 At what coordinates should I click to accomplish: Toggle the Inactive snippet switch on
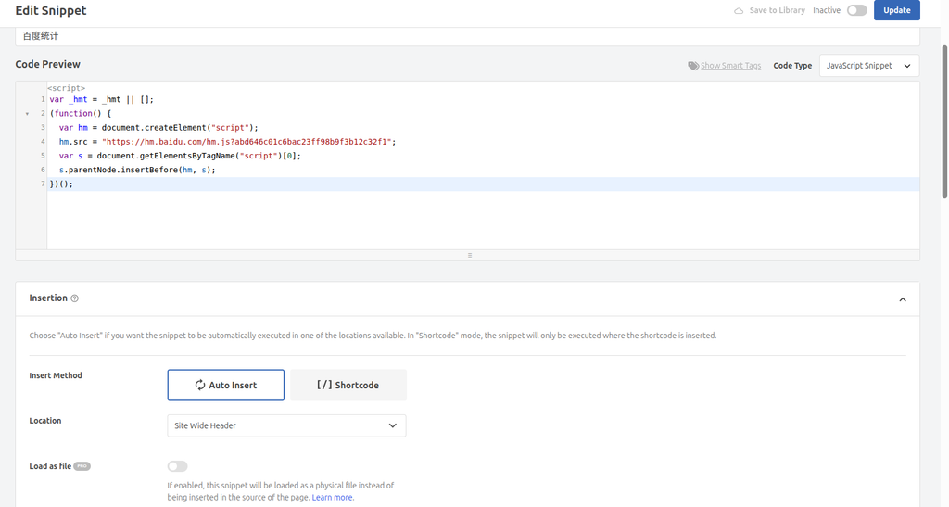pos(856,10)
